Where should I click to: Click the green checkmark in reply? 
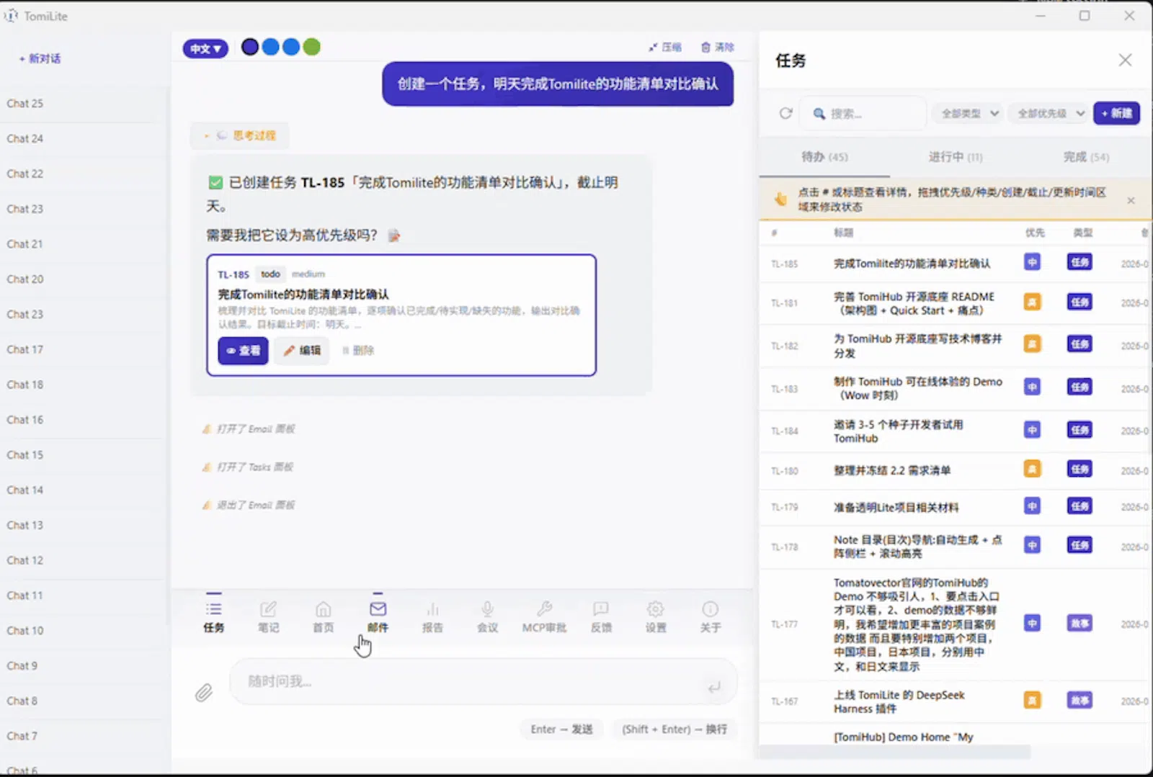point(215,182)
